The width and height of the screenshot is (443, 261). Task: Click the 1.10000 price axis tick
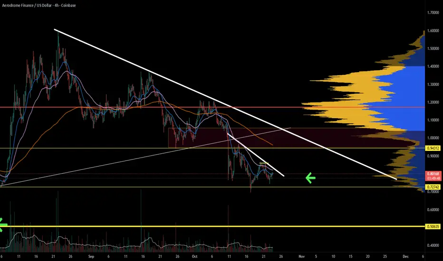pos(433,120)
